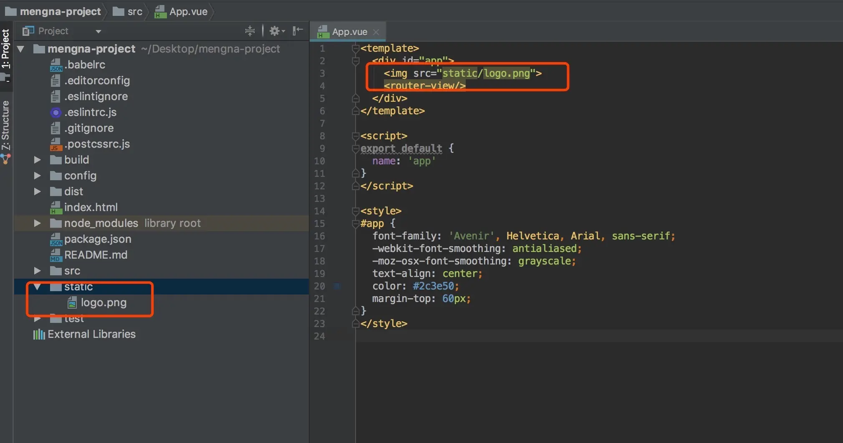843x443 pixels.
Task: Click the App.vue breadcrumb item
Action: (181, 11)
